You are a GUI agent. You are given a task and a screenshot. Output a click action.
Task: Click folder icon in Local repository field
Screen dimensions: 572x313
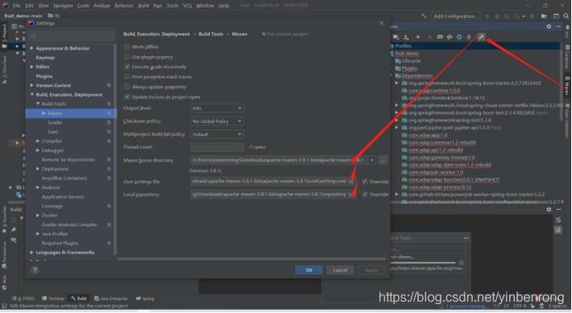[351, 194]
